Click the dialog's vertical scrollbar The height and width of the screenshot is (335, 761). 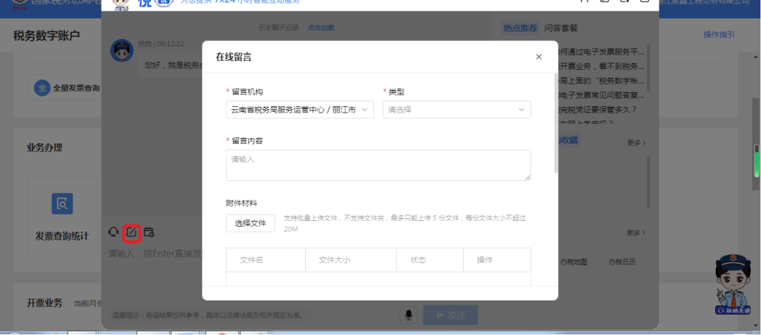(x=556, y=122)
